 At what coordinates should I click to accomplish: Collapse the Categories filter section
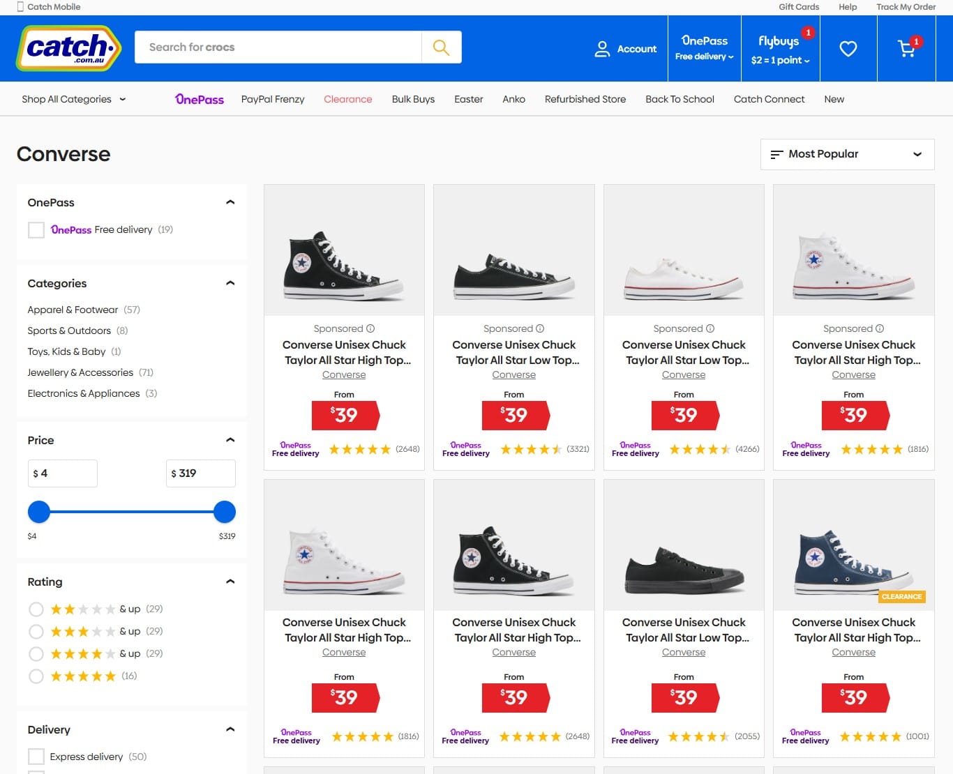[230, 283]
